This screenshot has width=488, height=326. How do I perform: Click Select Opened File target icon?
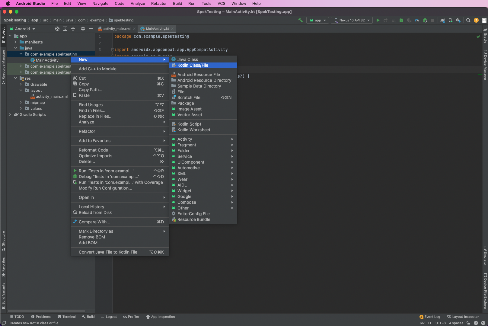57,29
